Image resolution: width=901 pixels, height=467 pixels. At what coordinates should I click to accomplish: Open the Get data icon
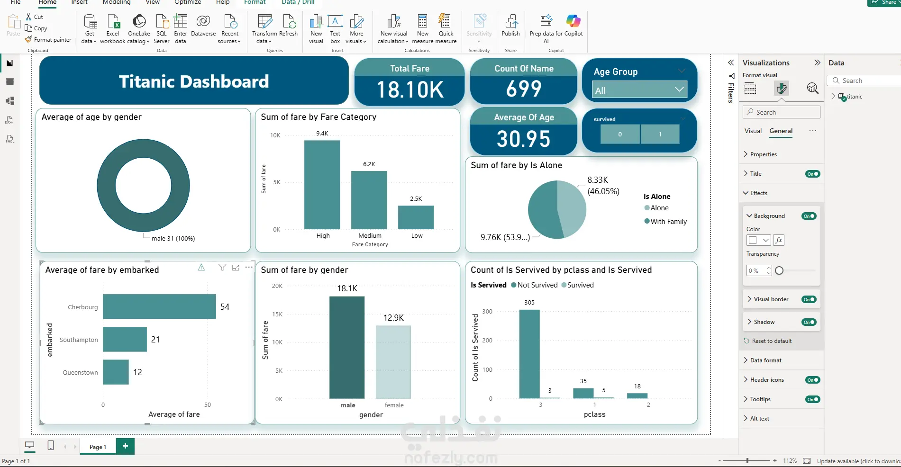(90, 29)
